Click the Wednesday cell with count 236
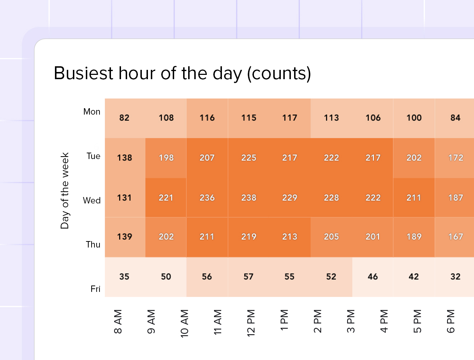 point(207,198)
